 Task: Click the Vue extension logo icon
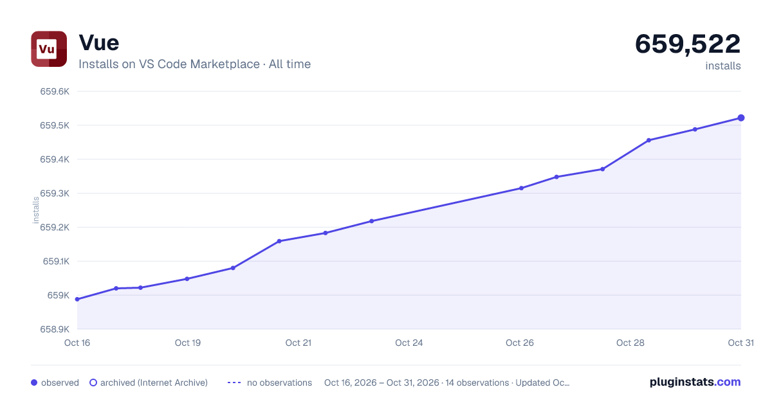pyautogui.click(x=49, y=49)
